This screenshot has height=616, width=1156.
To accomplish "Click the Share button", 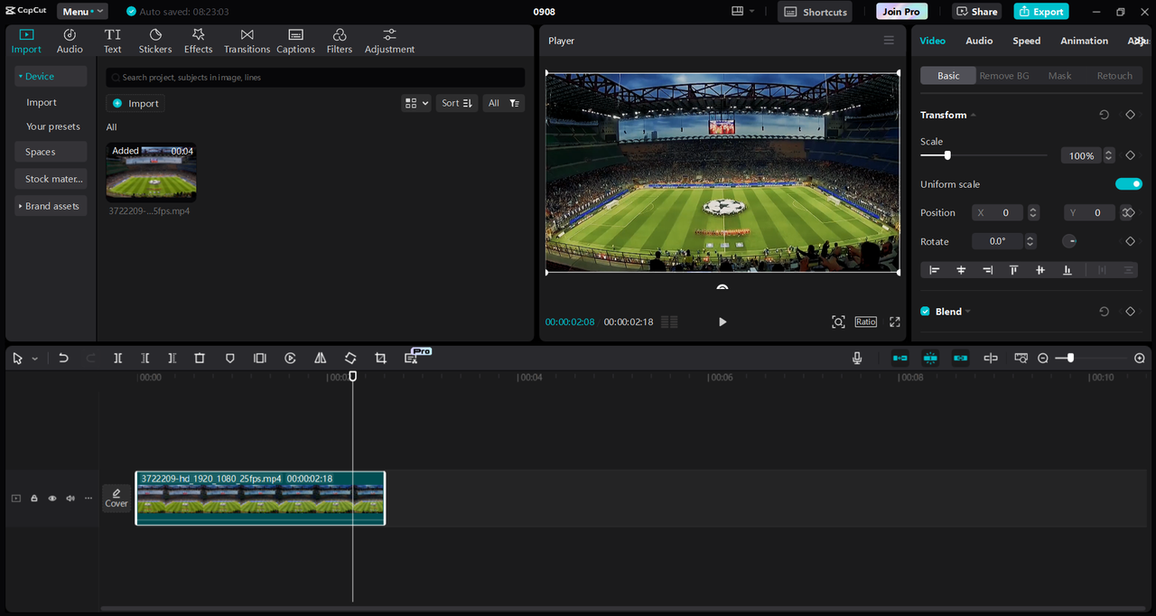I will click(977, 12).
